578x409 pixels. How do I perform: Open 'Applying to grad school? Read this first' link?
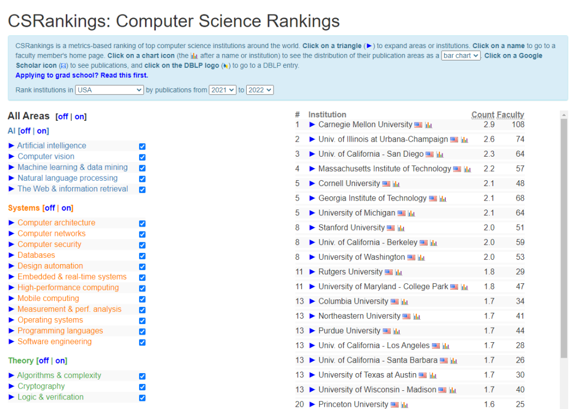coord(81,75)
